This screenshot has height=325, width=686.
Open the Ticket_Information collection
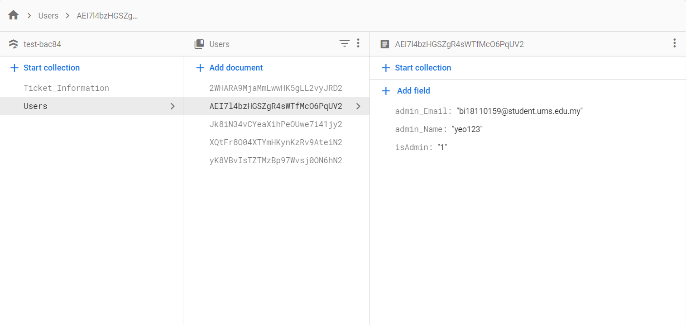(x=66, y=88)
